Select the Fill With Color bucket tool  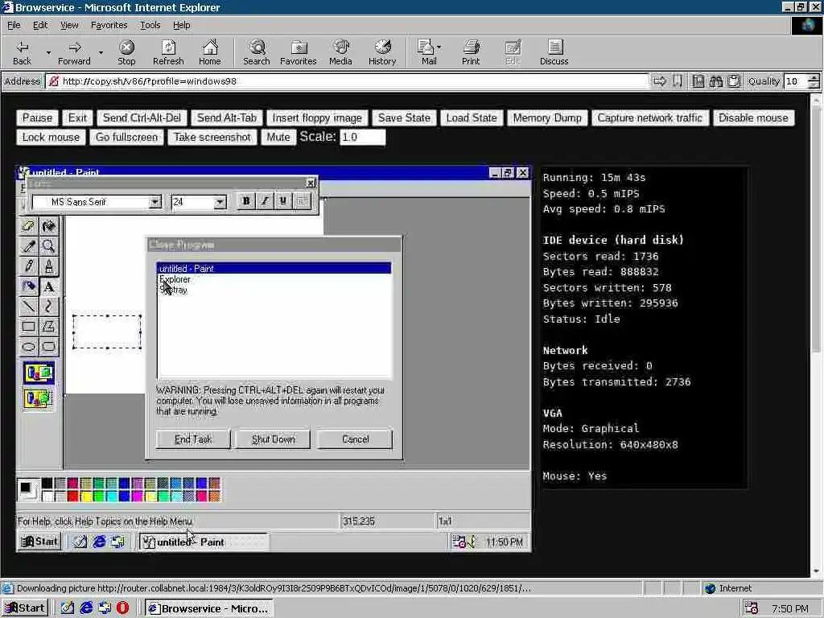(49, 226)
